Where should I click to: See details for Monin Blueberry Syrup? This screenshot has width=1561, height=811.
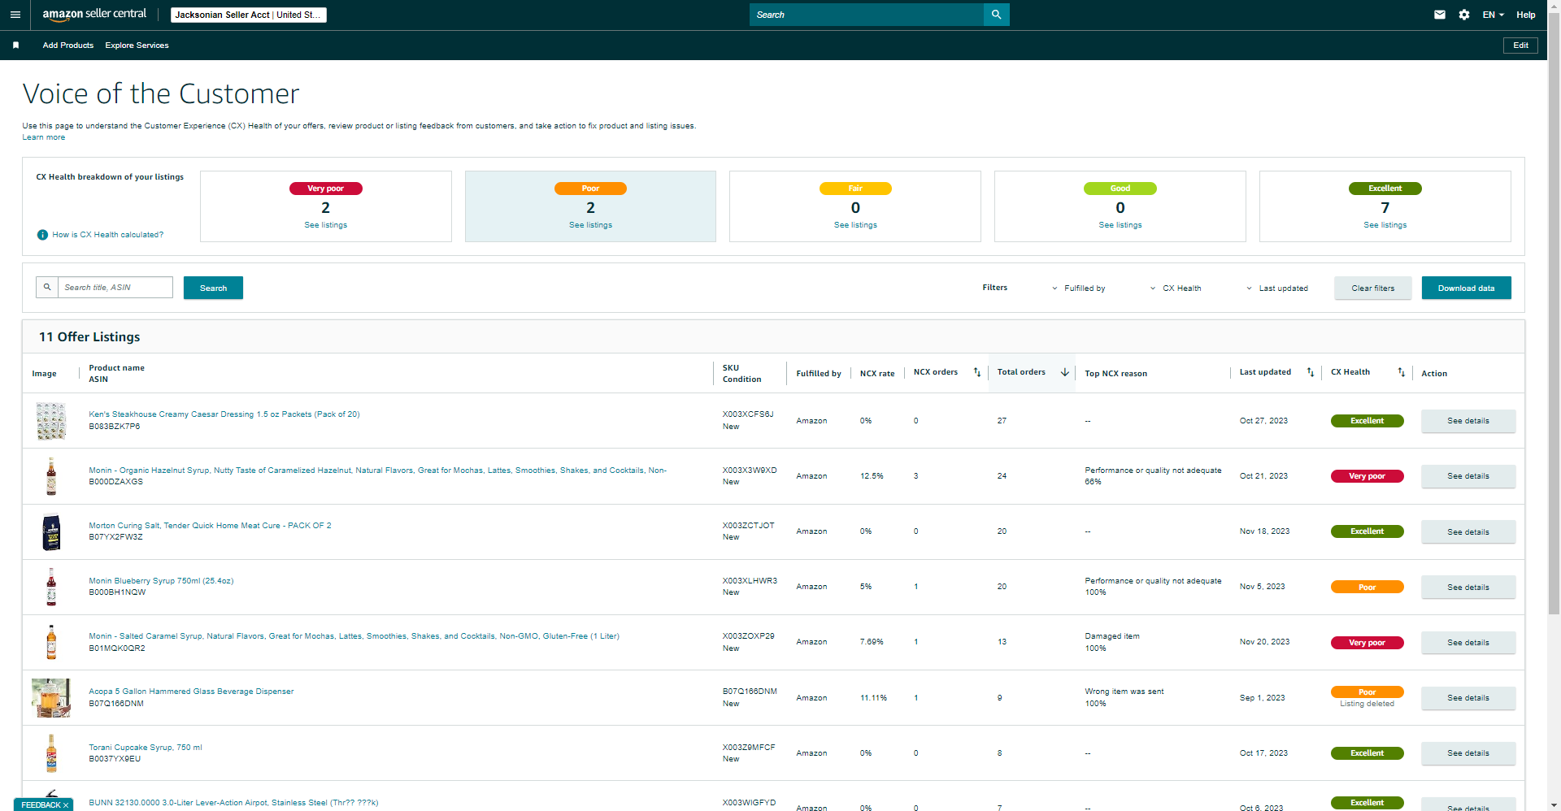(1468, 588)
